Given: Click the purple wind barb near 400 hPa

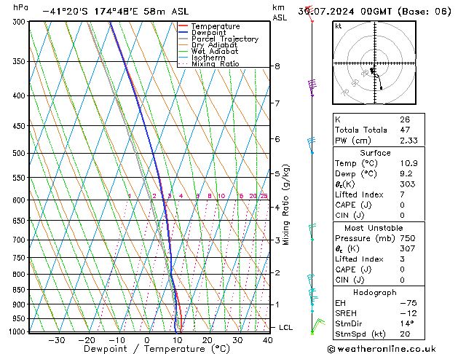Looking at the screenshot, I should (312, 87).
